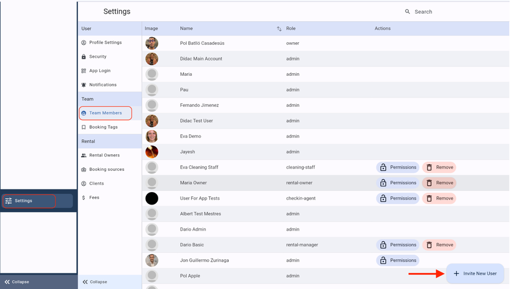
Task: Collapse the settings sidebar panel
Action: pyautogui.click(x=95, y=282)
